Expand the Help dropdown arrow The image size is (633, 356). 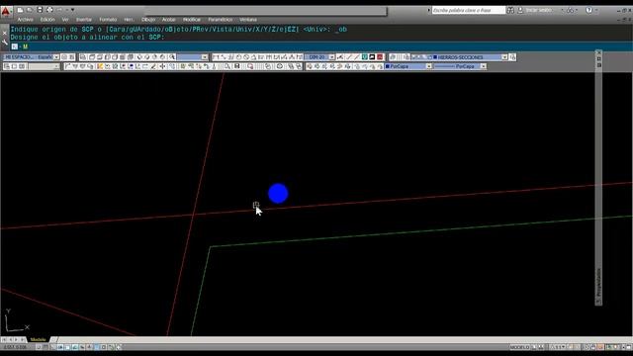click(x=595, y=10)
